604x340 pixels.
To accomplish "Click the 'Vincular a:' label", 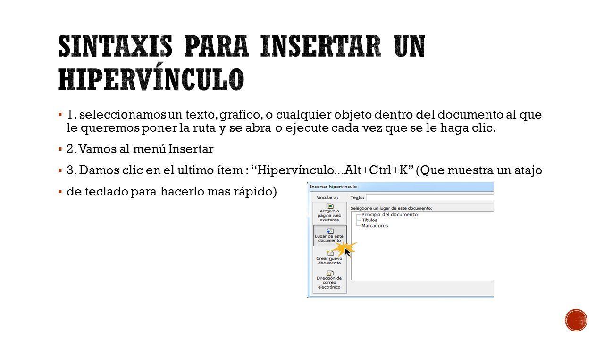I will [x=327, y=198].
